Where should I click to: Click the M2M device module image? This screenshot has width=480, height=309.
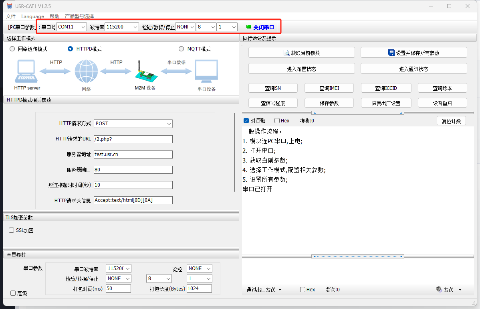145,71
